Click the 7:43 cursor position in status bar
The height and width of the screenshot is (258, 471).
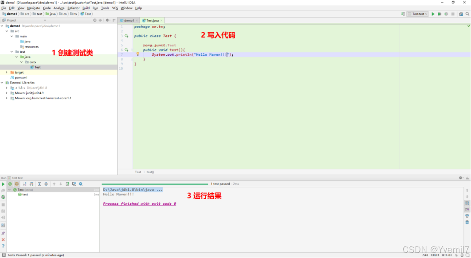[x=425, y=255]
